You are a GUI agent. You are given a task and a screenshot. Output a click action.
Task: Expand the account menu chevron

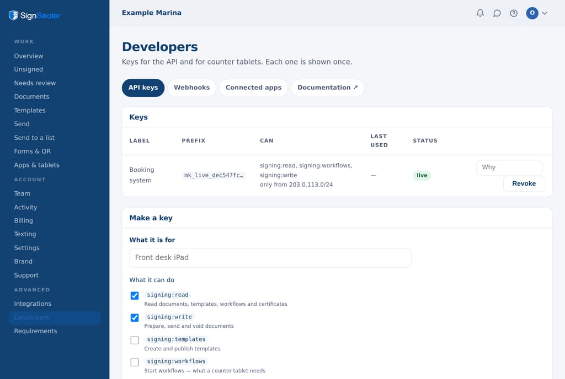(545, 13)
